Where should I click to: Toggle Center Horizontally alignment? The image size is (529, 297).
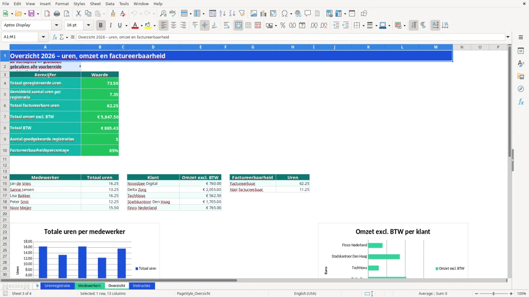173,26
